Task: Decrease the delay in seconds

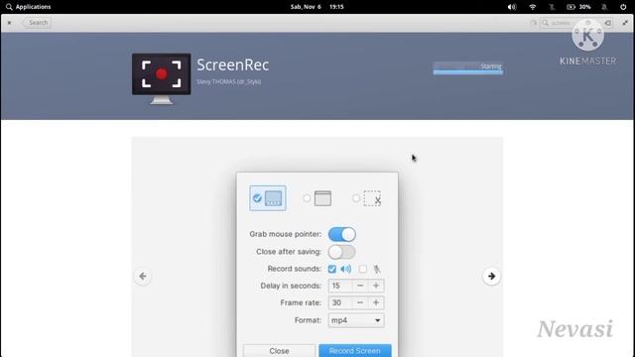Action: click(x=360, y=286)
